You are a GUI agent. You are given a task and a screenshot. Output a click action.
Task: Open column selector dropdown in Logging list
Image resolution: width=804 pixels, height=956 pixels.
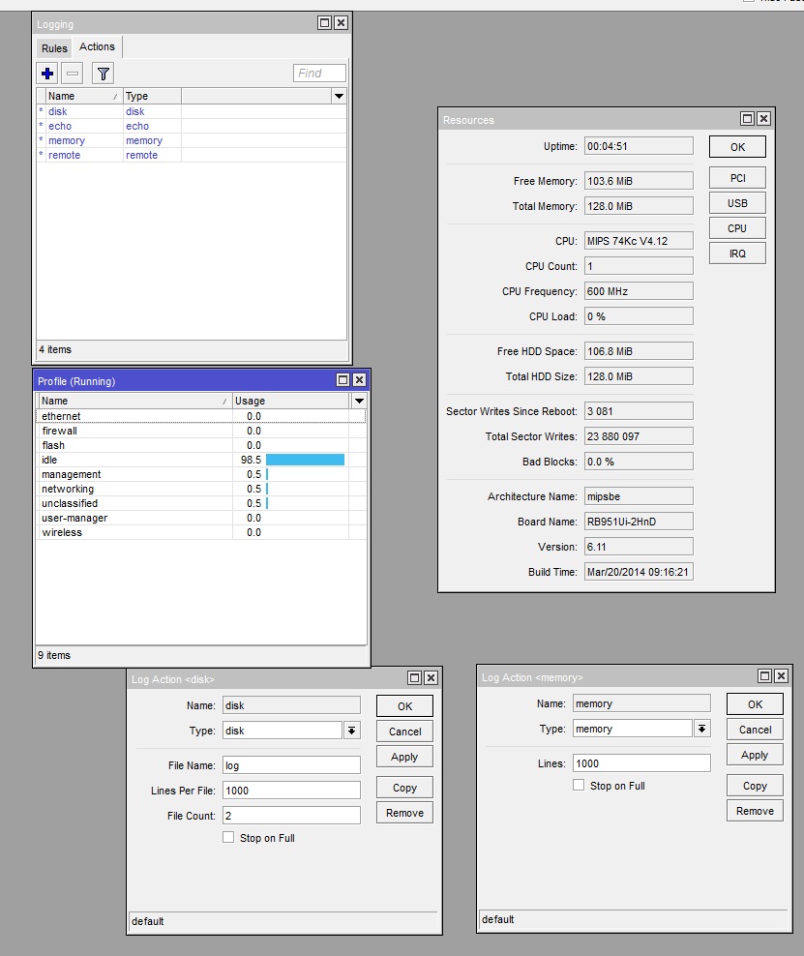(339, 96)
